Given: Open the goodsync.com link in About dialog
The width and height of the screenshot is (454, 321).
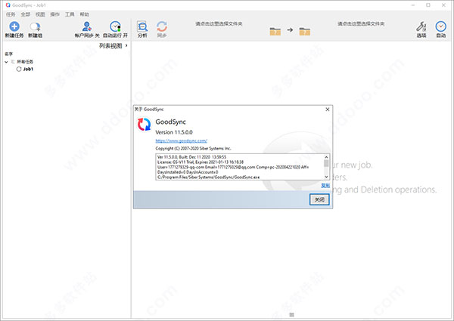Looking at the screenshot, I should (182, 140).
